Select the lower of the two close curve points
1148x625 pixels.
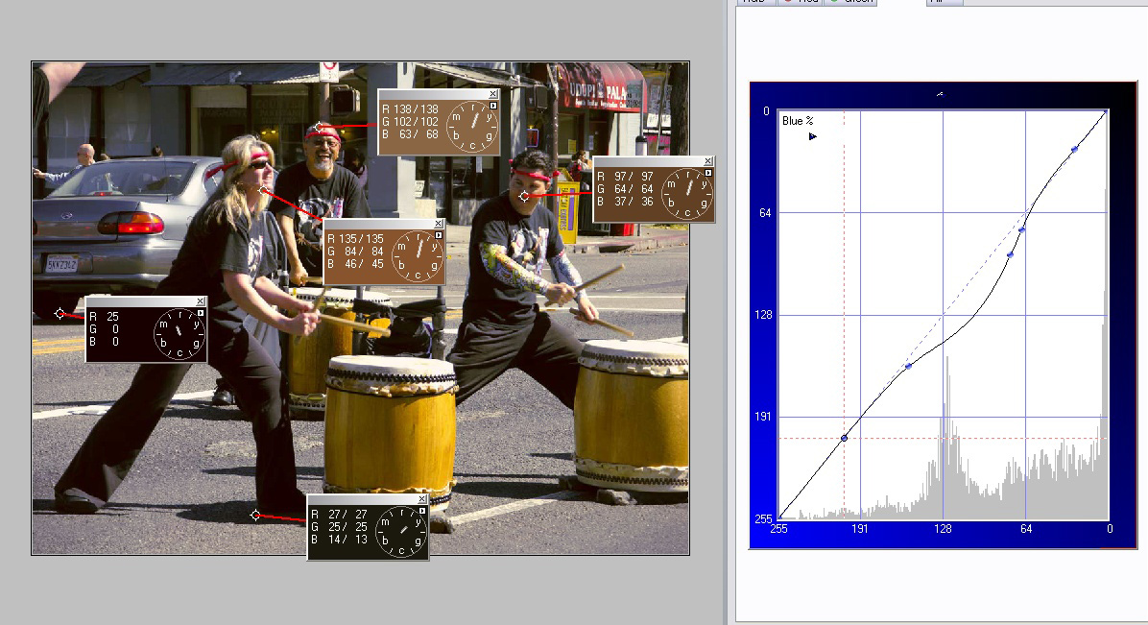1011,255
